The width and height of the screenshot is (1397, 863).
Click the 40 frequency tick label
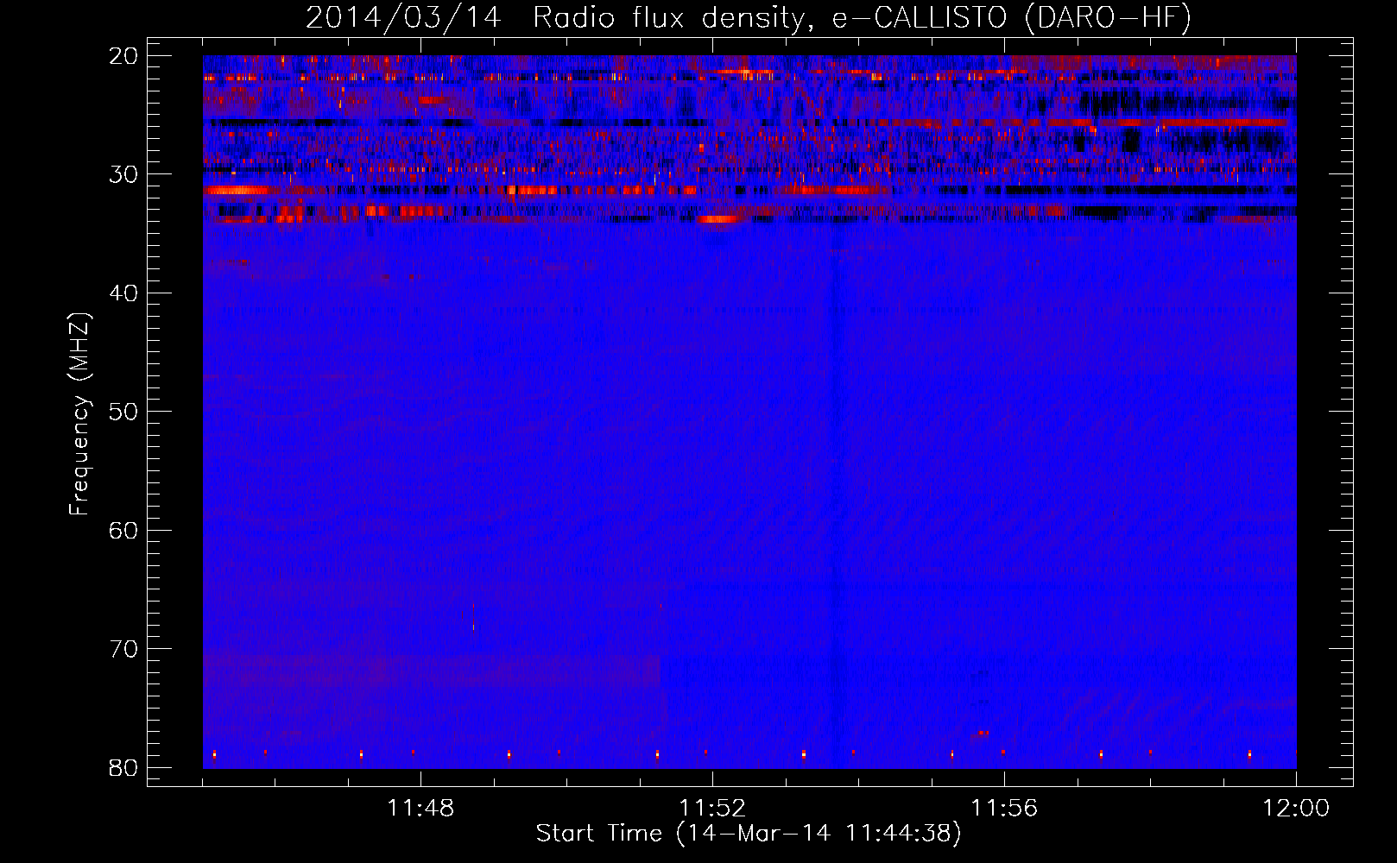pyautogui.click(x=123, y=293)
